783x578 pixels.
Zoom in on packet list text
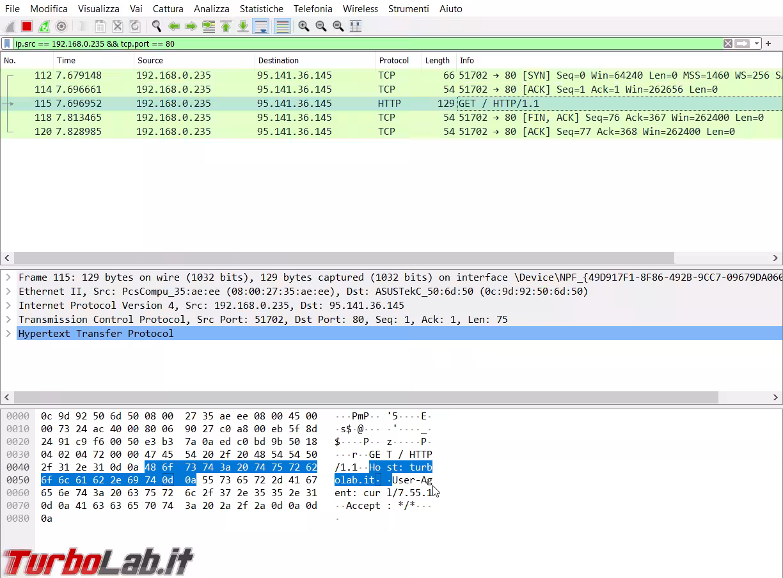(304, 26)
